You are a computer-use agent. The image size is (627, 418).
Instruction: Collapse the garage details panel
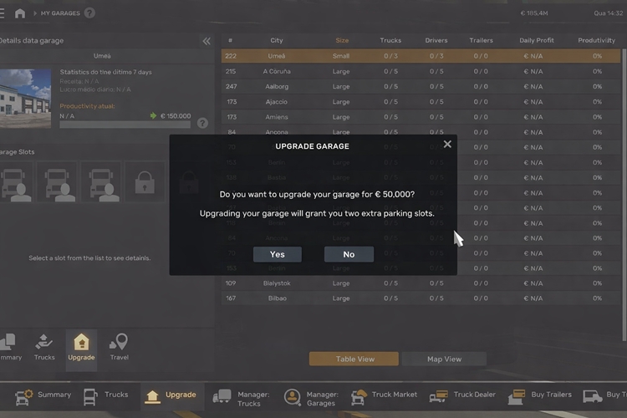point(206,41)
